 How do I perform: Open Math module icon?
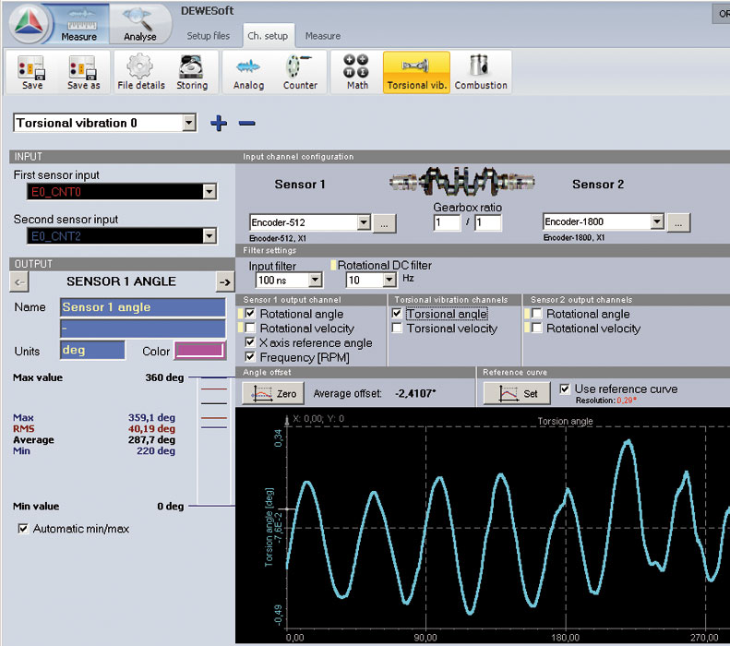(356, 73)
